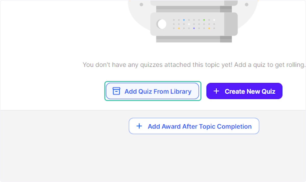Image resolution: width=306 pixels, height=182 pixels.
Task: Click the empty-state message about quizzes
Action: coord(194,65)
